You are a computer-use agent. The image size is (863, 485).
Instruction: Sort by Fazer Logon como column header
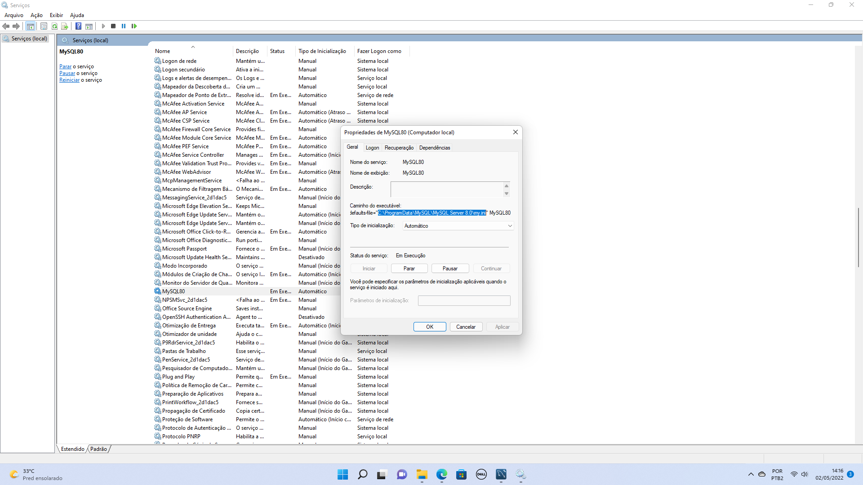click(382, 51)
